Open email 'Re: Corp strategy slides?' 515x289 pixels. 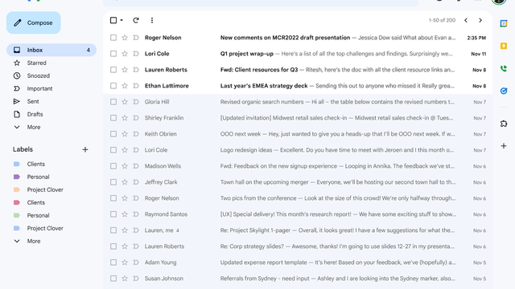point(298,246)
